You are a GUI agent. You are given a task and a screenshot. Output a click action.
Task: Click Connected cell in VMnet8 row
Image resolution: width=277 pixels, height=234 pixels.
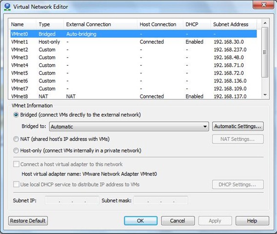[x=152, y=97]
